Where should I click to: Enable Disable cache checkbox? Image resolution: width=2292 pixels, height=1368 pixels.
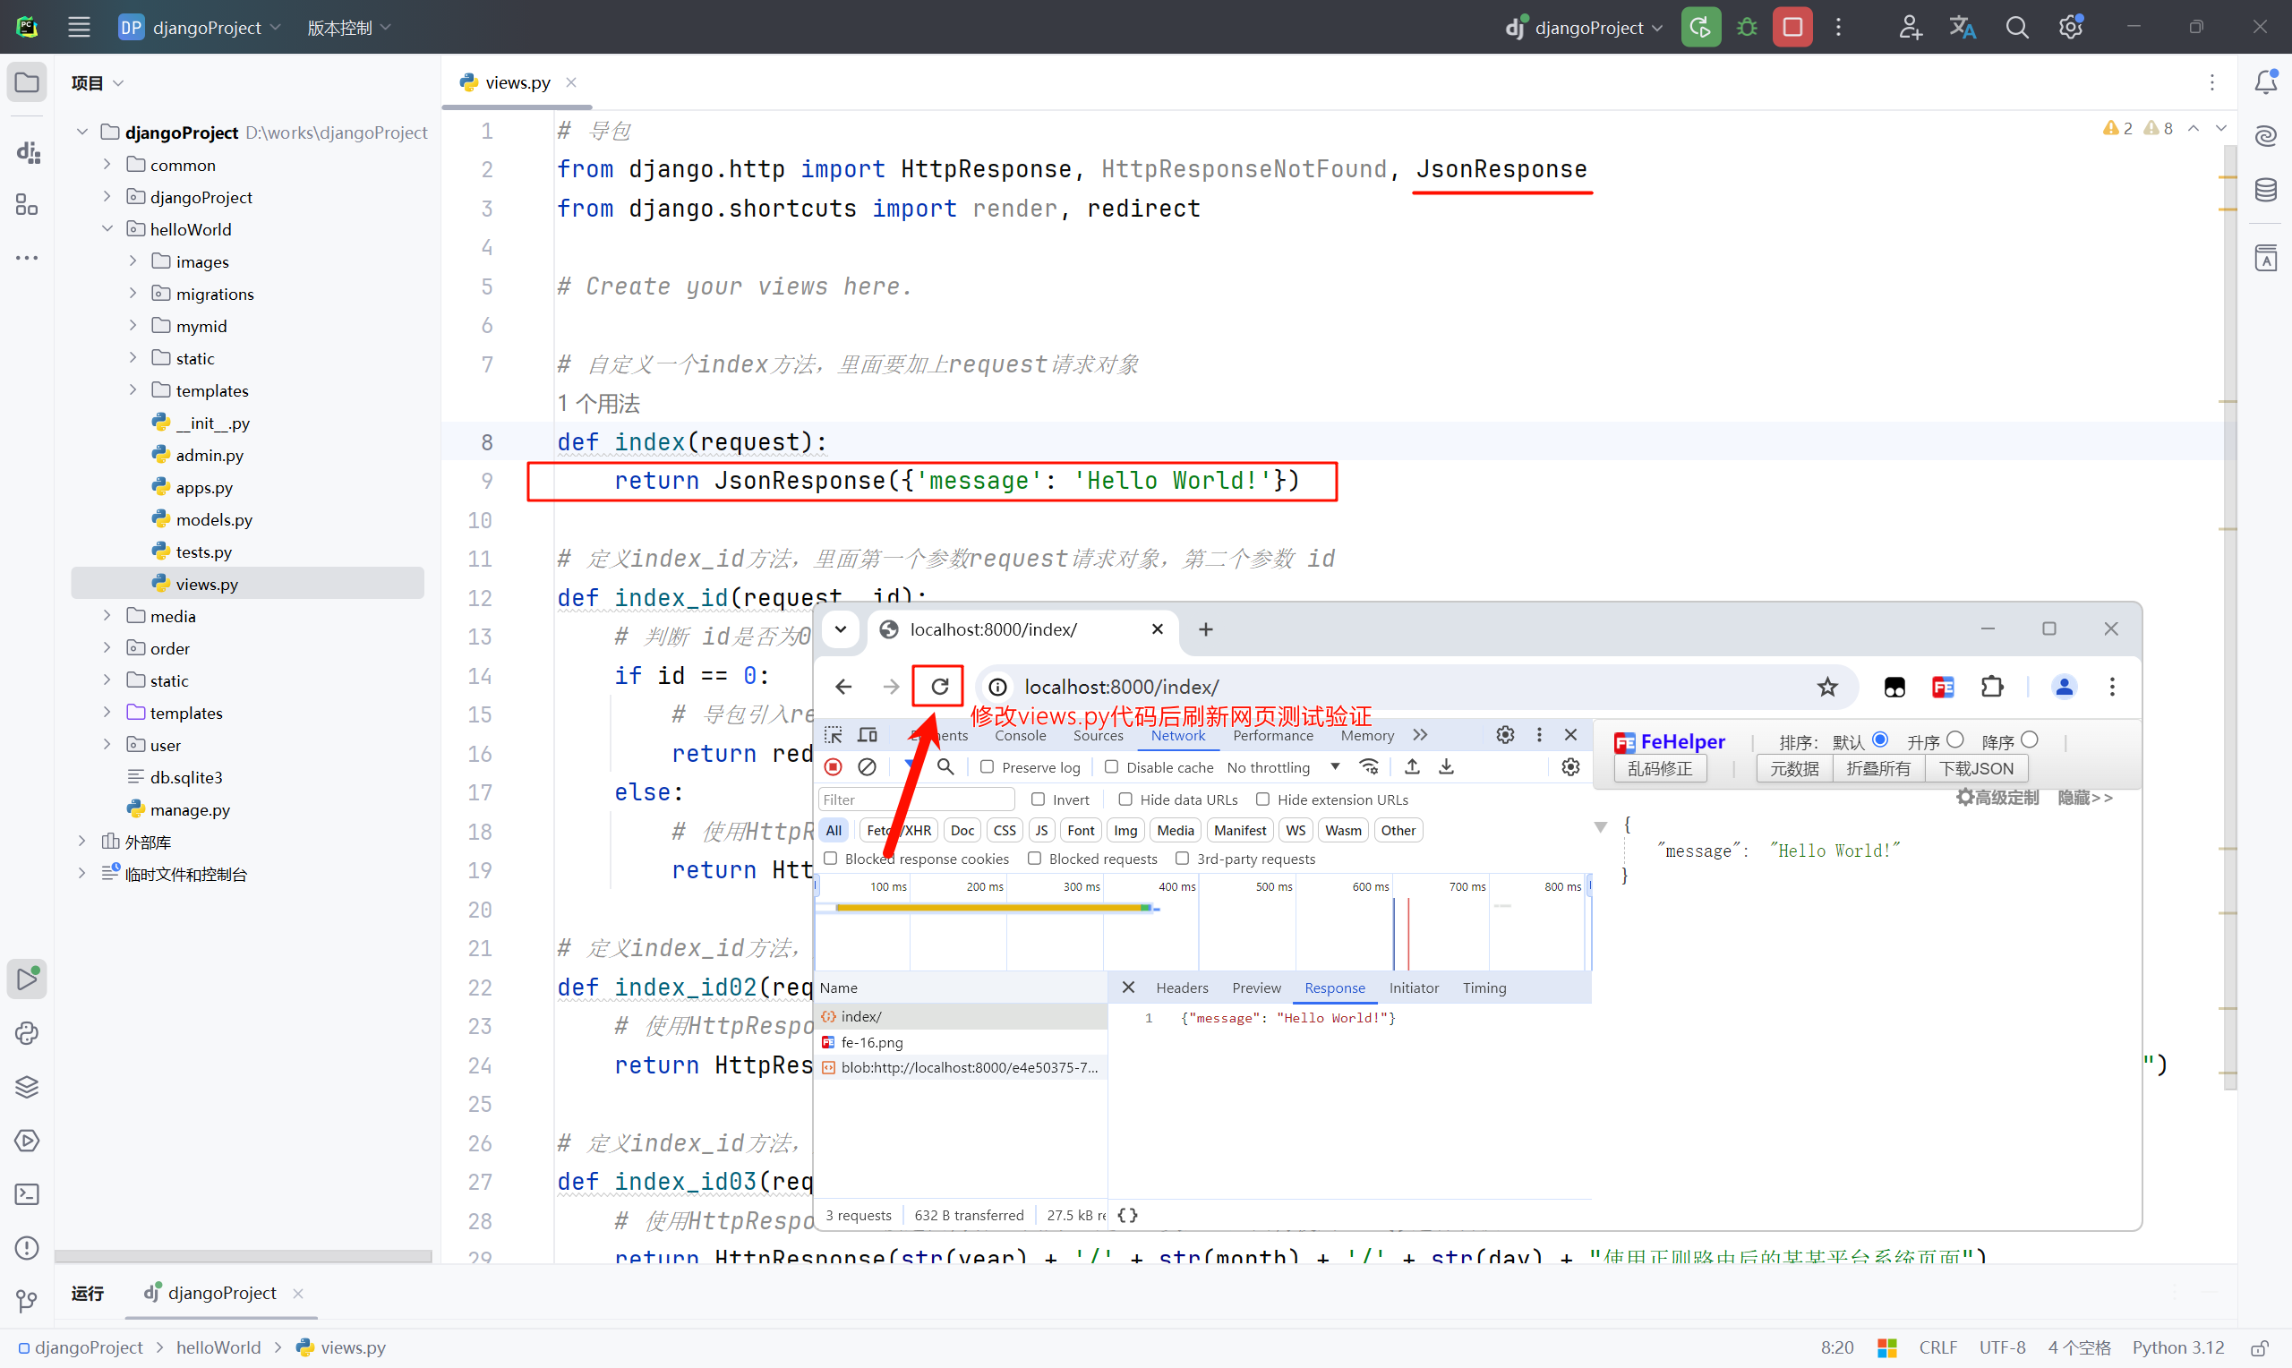pyautogui.click(x=1110, y=767)
